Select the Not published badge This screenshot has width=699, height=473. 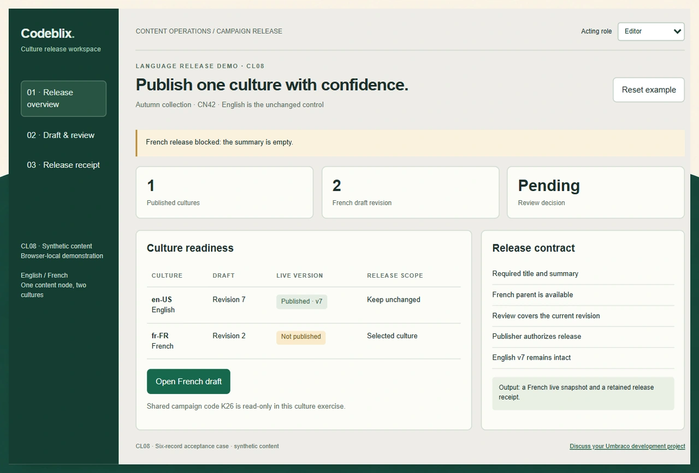(x=301, y=337)
